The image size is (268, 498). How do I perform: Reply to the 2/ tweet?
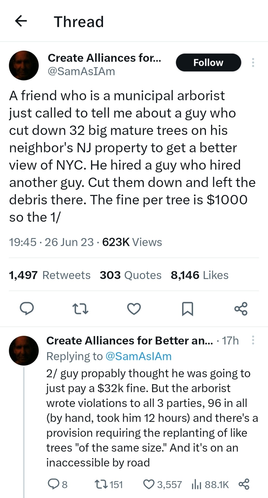[x=53, y=484]
